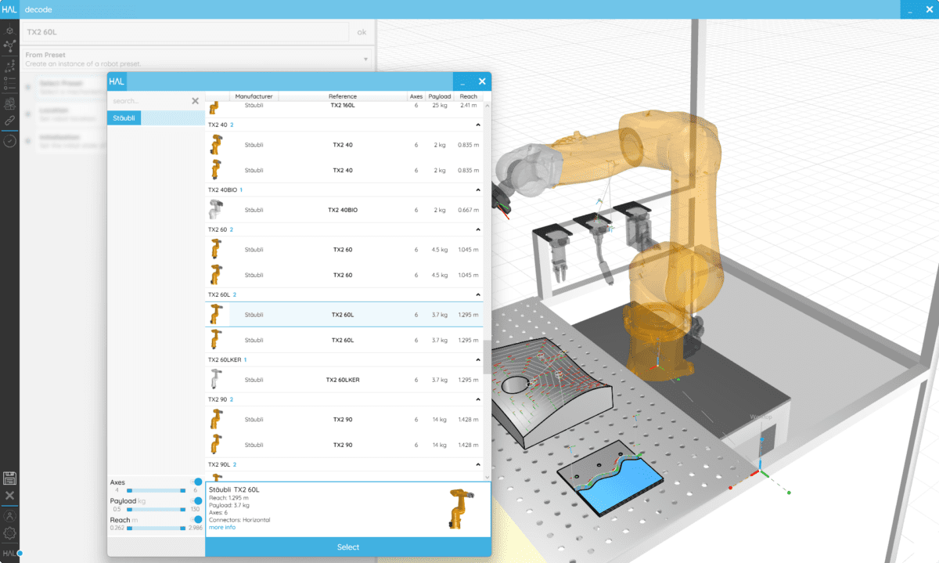
Task: Open the settings gear in left sidebar
Action: click(x=9, y=533)
